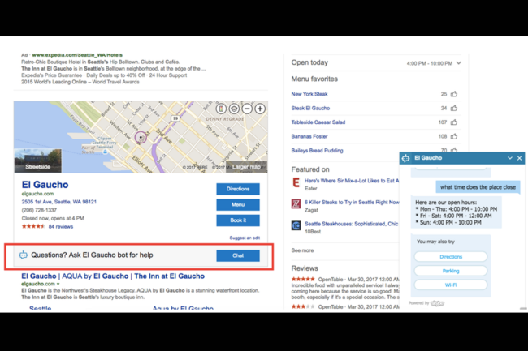Open the Streetside thumbnail view
The image size is (528, 351).
[37, 161]
